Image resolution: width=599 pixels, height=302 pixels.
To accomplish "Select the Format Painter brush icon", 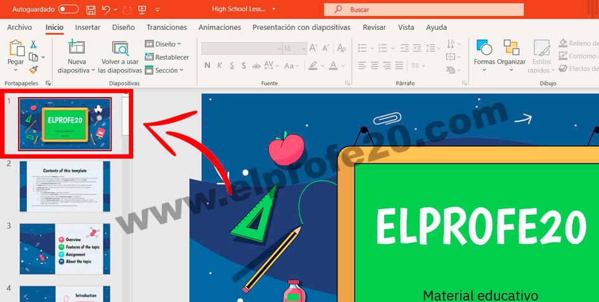I will 33,69.
